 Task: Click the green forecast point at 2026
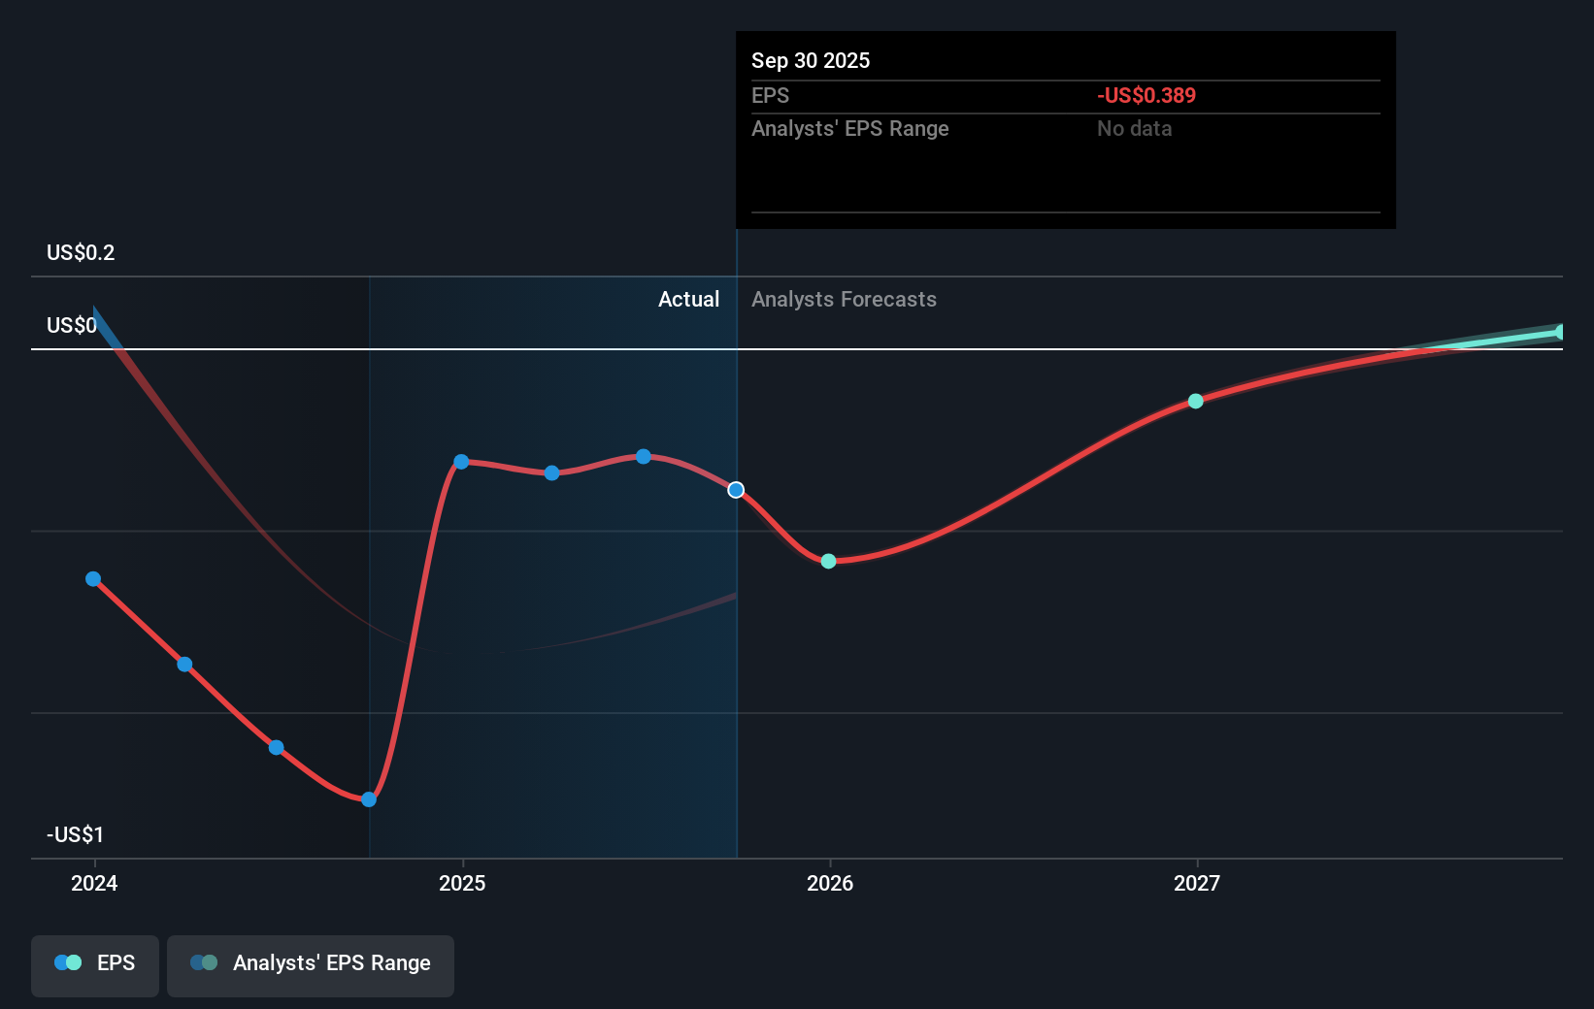point(828,561)
